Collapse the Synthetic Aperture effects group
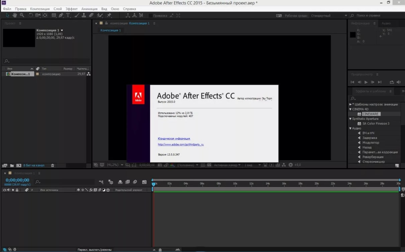This screenshot has width=405, height=252. (350, 119)
